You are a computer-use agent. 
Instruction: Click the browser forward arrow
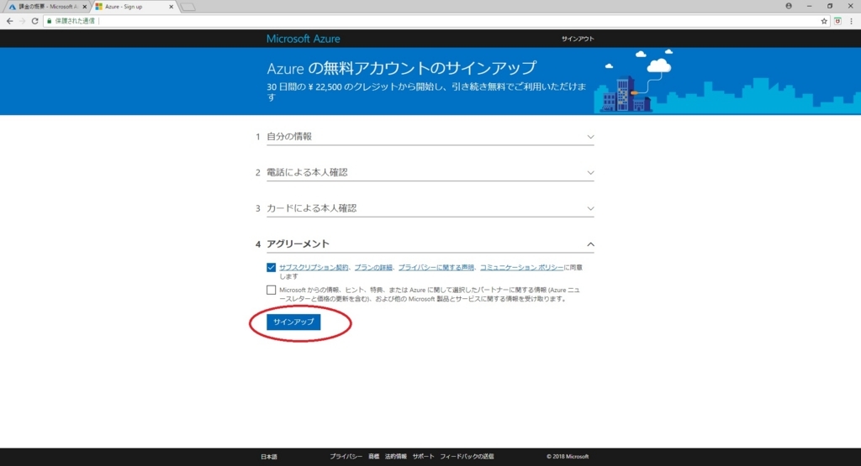[x=23, y=21]
